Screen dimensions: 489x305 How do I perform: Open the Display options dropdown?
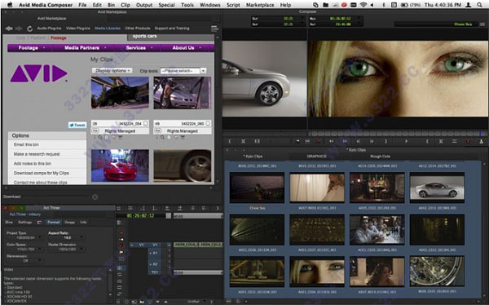112,71
